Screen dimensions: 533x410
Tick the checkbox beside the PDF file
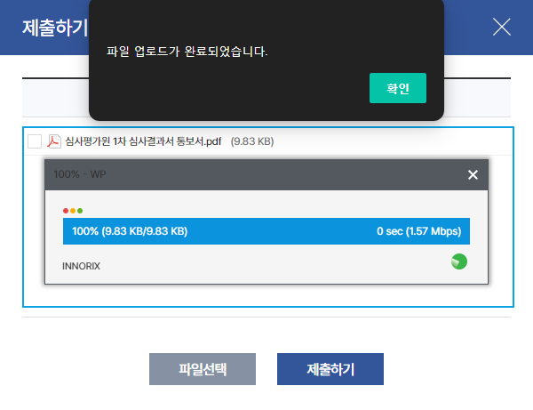coord(35,141)
